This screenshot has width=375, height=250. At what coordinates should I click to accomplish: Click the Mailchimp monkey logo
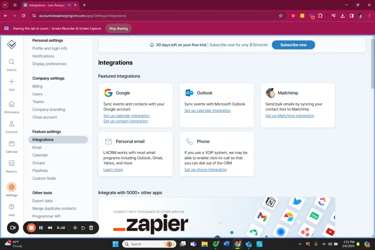tap(270, 93)
